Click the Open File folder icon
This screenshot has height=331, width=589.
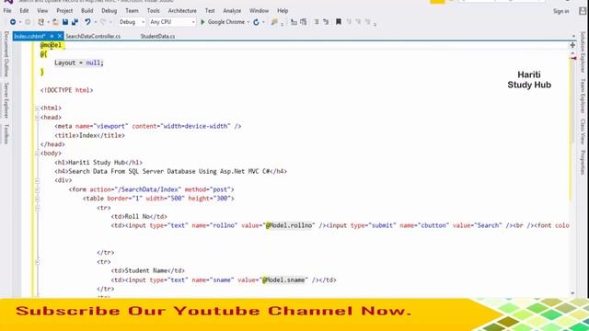point(55,22)
